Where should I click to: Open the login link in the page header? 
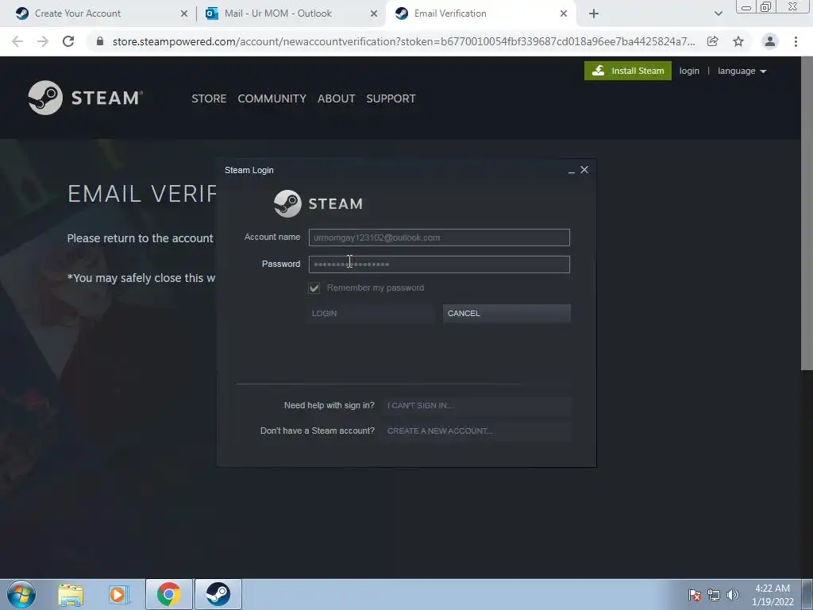[x=689, y=71]
